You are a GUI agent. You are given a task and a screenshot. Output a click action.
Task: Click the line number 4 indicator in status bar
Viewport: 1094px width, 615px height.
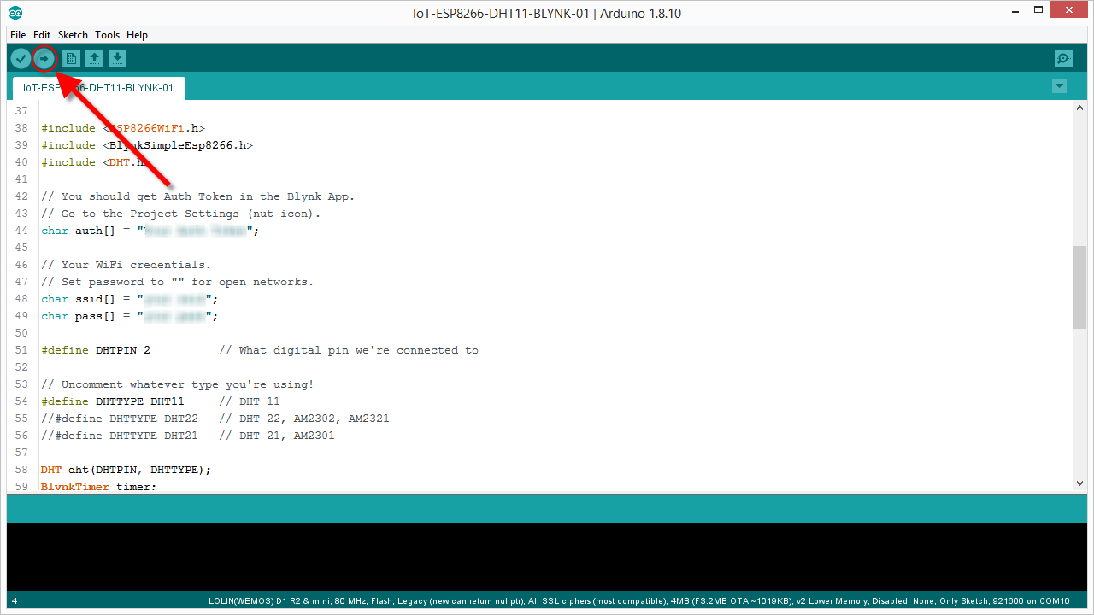pyautogui.click(x=15, y=601)
